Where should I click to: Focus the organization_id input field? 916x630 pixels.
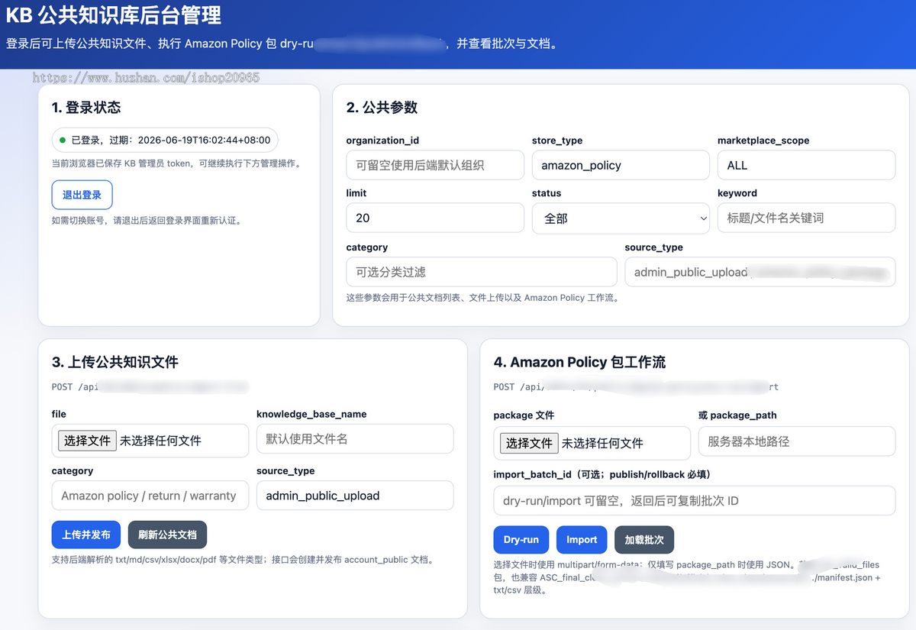pyautogui.click(x=435, y=165)
